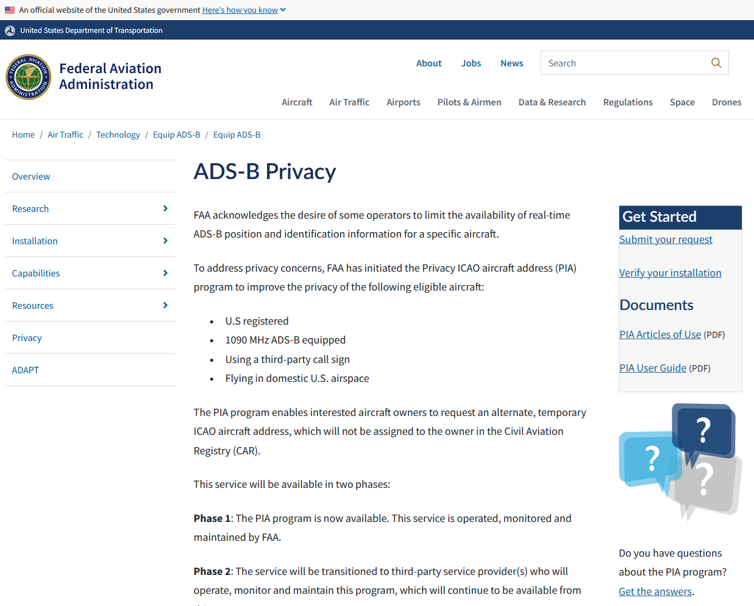Expand the Resources sidebar section

pos(165,305)
